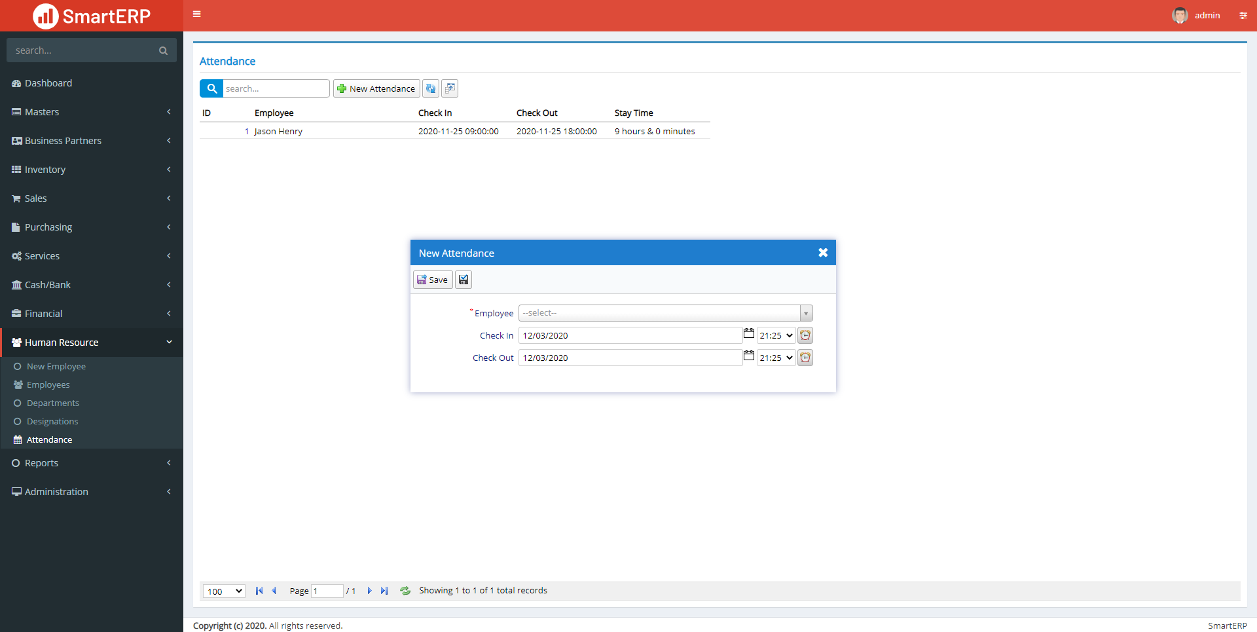This screenshot has width=1257, height=632.
Task: Change the records-per-page dropdown from 100
Action: coord(223,591)
